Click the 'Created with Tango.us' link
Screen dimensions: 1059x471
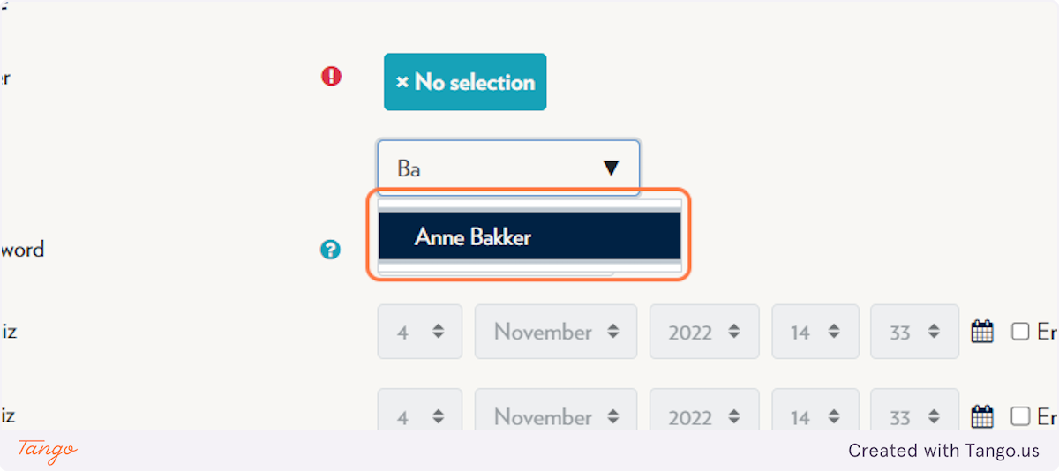944,451
